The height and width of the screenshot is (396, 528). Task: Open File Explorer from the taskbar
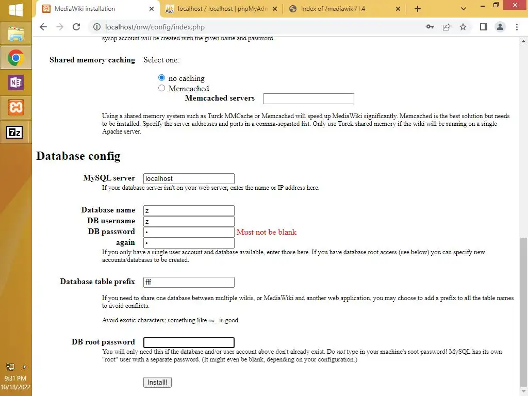(x=16, y=34)
